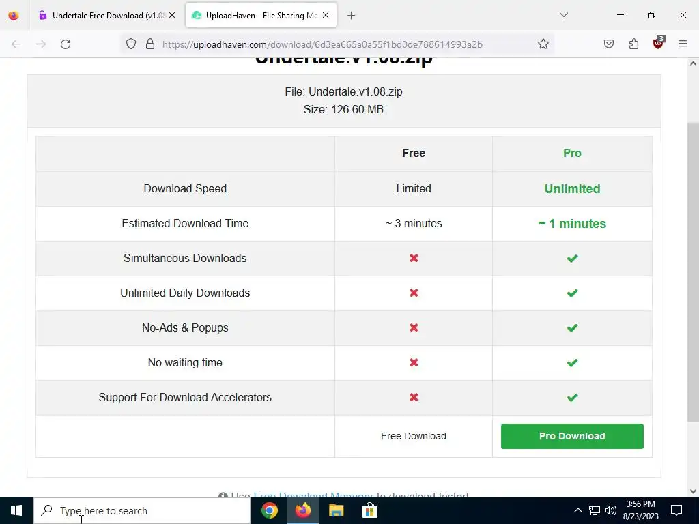The height and width of the screenshot is (524, 699).
Task: Open a new tab with the plus icon
Action: click(x=352, y=16)
